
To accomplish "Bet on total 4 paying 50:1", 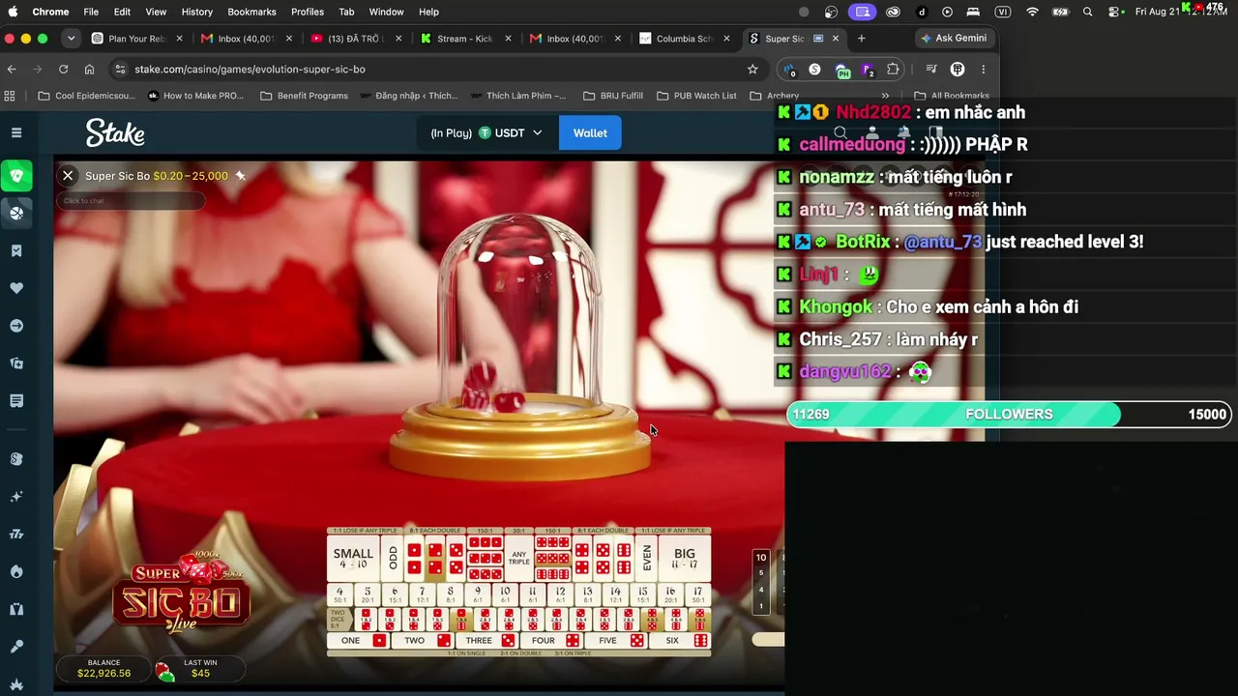I will click(x=339, y=594).
